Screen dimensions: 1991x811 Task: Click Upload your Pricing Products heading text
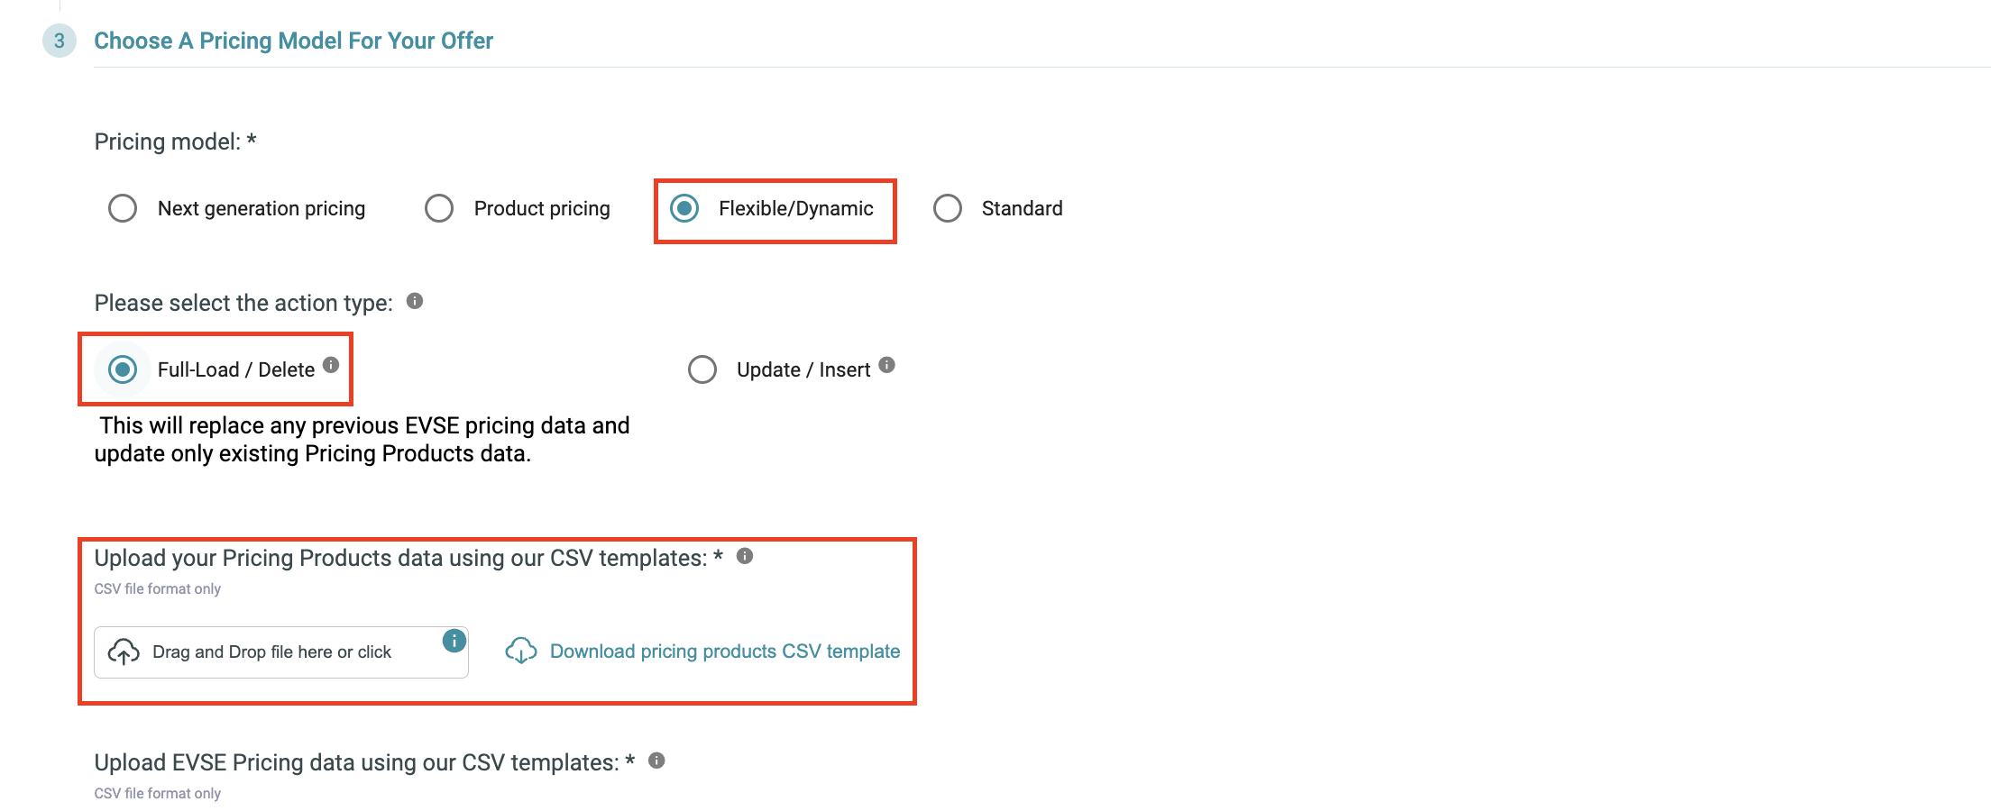[x=408, y=558]
